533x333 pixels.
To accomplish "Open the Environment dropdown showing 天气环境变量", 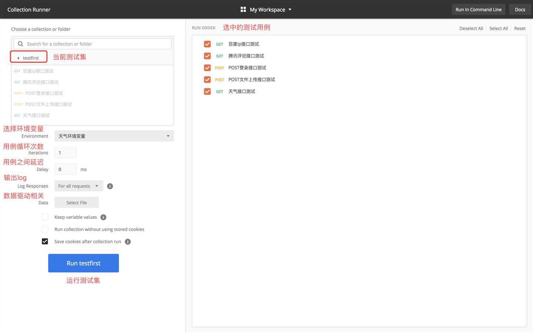I will [114, 136].
